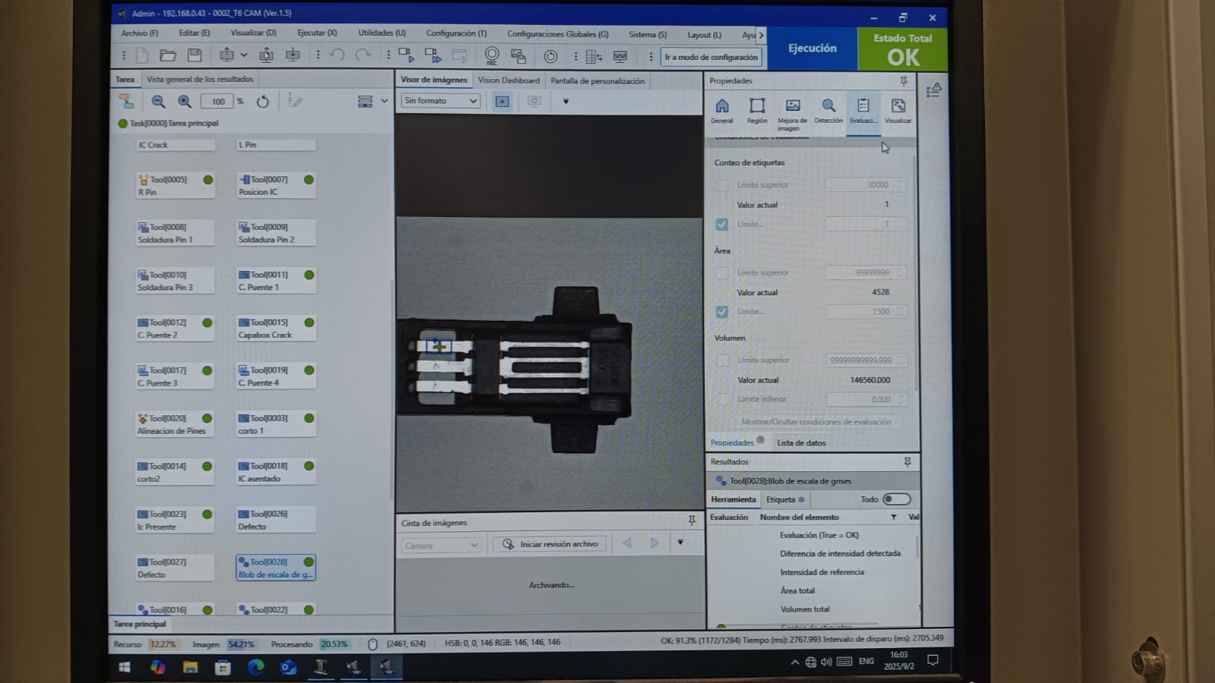Viewport: 1215px width, 683px height.
Task: Click Iniciar revisión archivo button
Action: pos(550,544)
